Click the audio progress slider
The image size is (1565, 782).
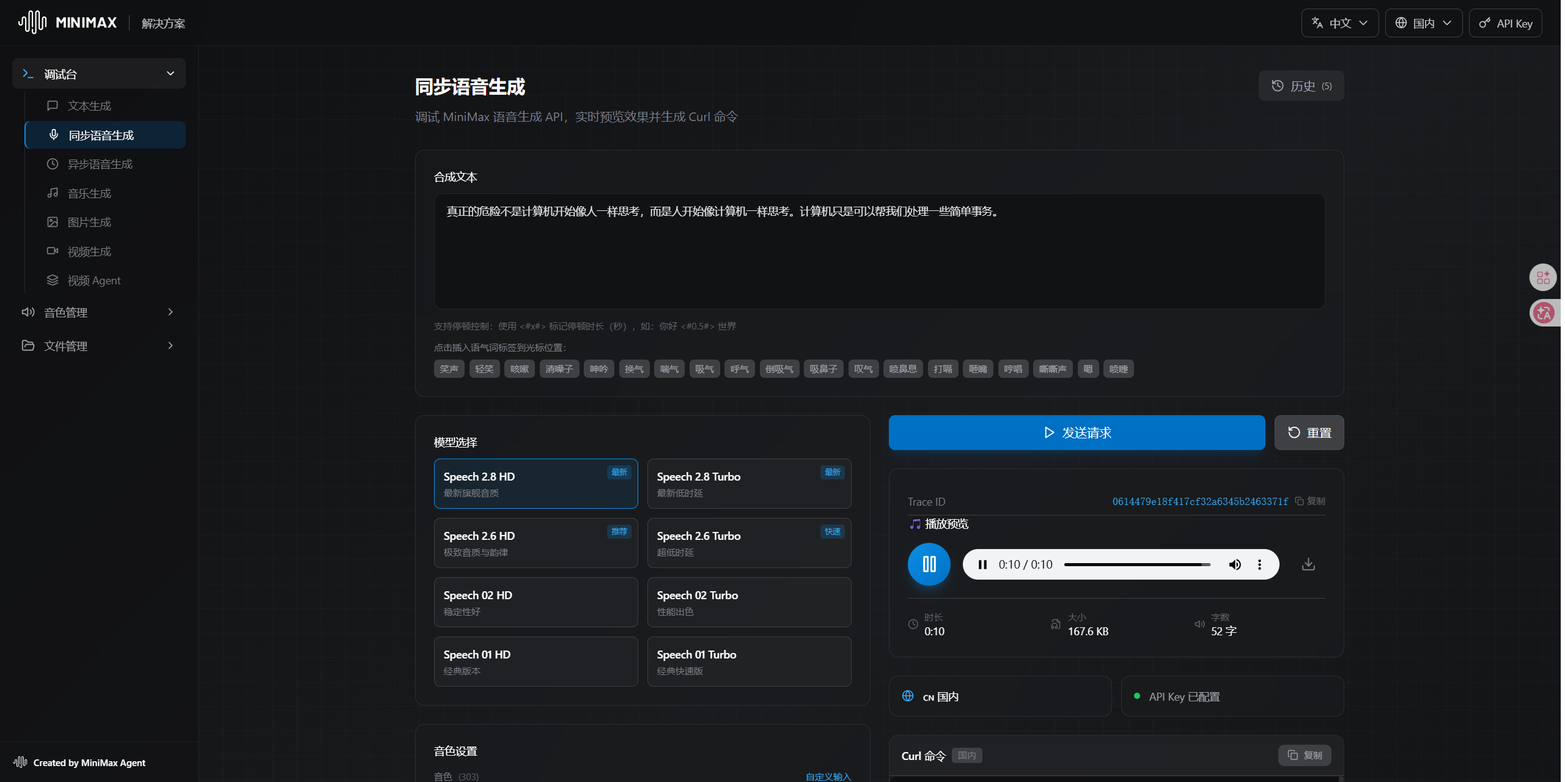click(x=1136, y=564)
